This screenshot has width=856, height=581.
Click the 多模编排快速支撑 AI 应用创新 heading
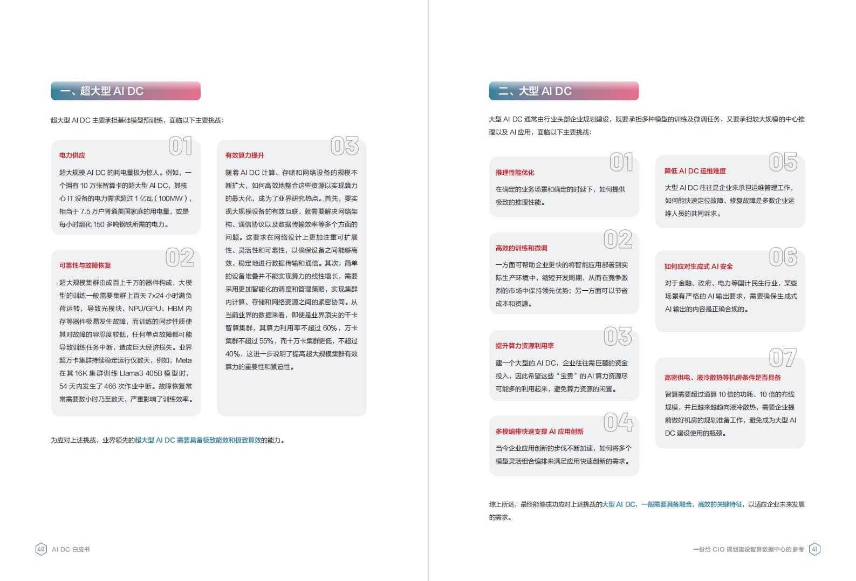[x=539, y=432]
